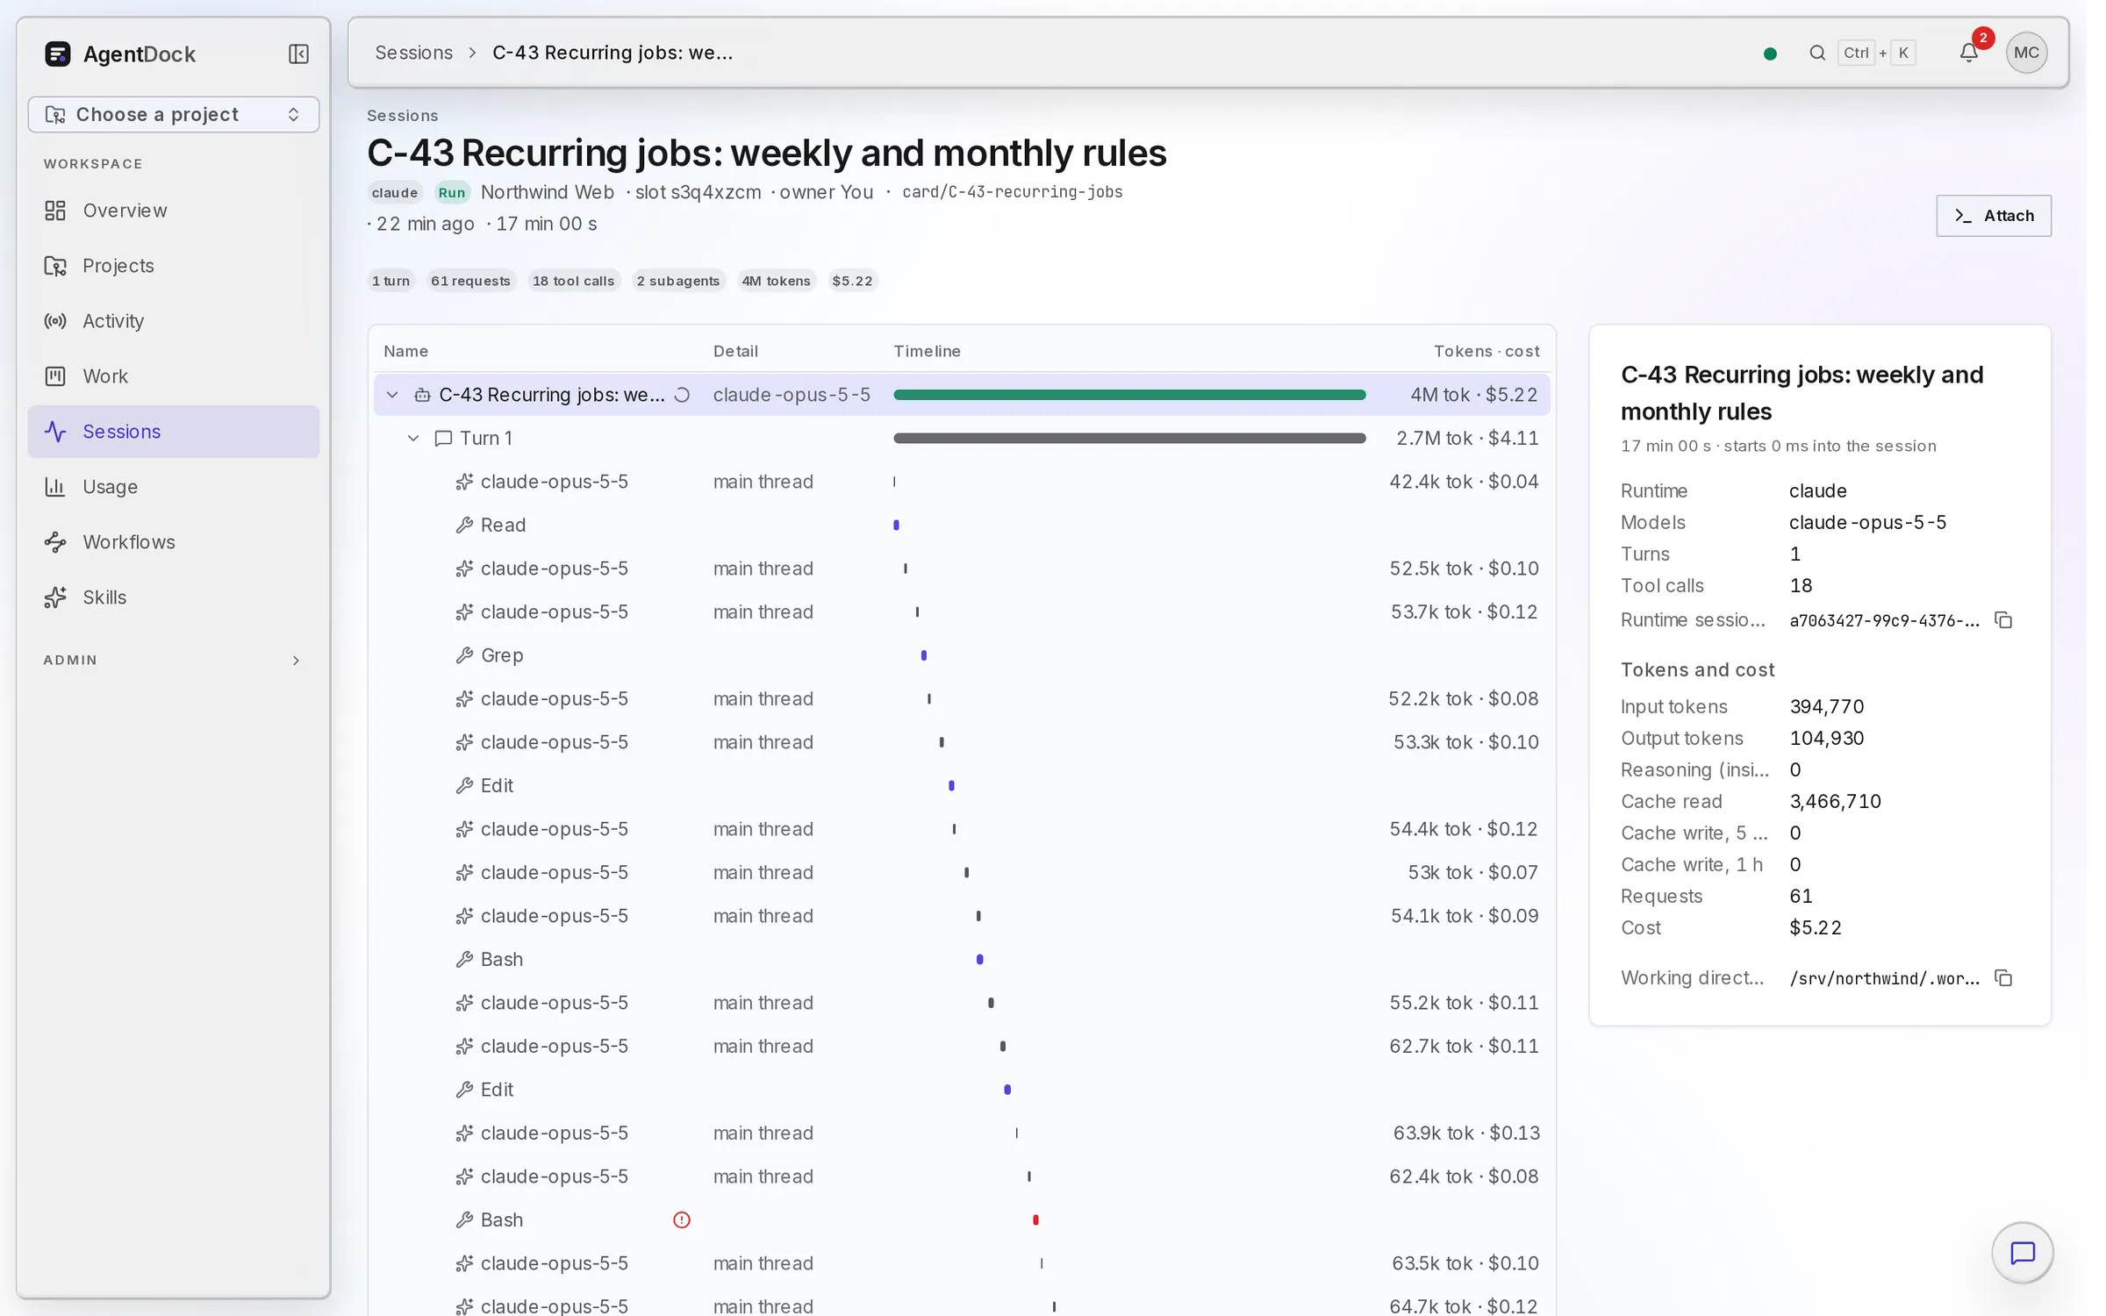Viewport: 2106px width, 1316px height.
Task: Click the Work board icon
Action: point(55,376)
